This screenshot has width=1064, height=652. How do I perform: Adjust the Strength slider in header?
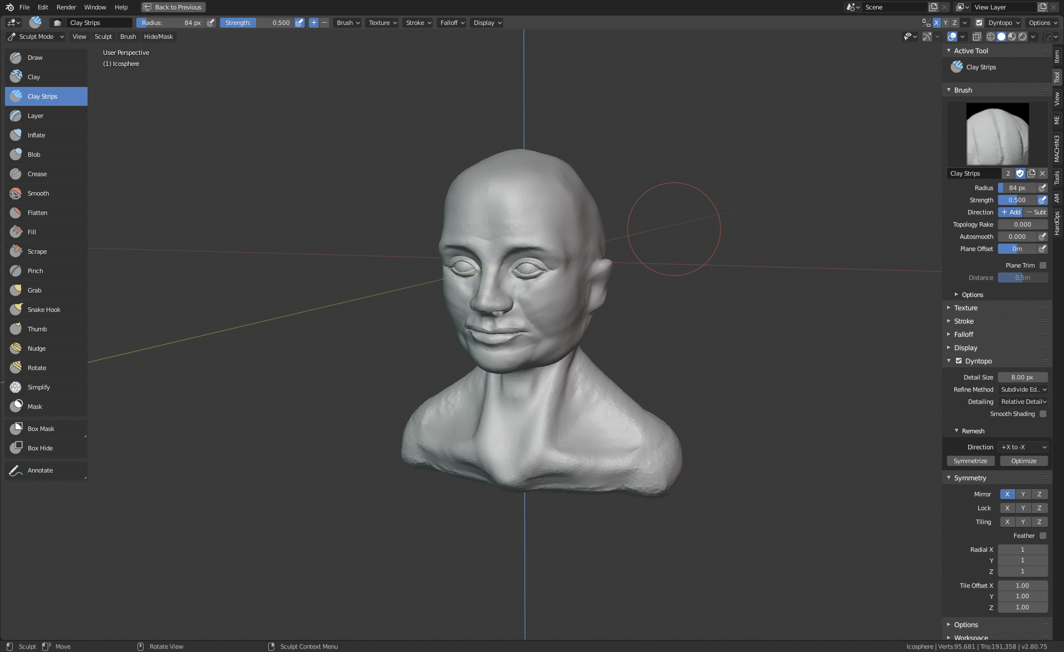[257, 23]
